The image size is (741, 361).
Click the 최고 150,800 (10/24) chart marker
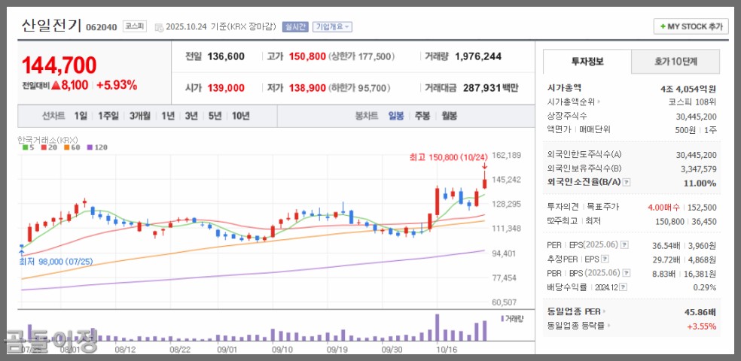[449, 157]
